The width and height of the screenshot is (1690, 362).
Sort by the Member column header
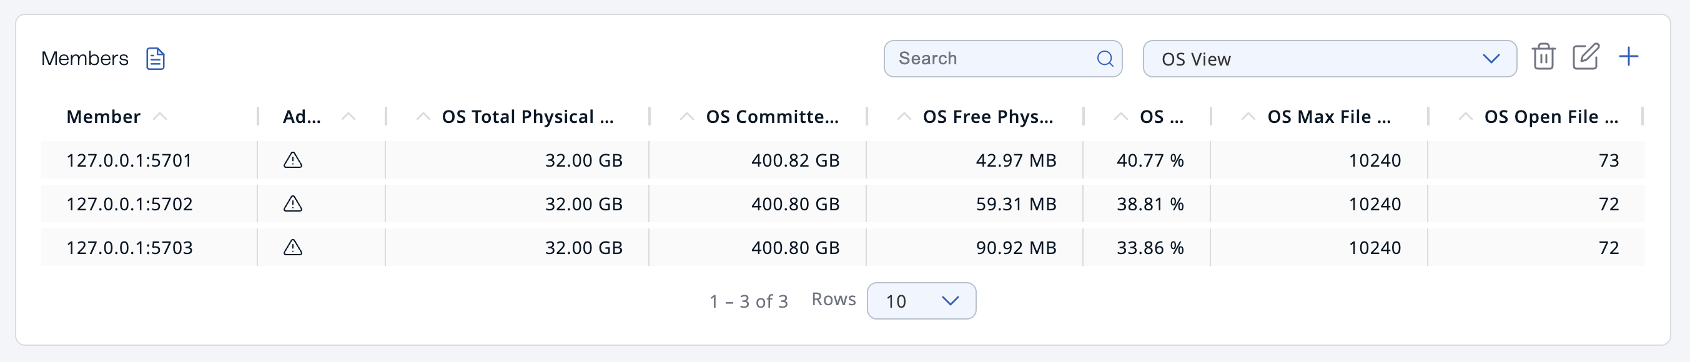(x=104, y=117)
